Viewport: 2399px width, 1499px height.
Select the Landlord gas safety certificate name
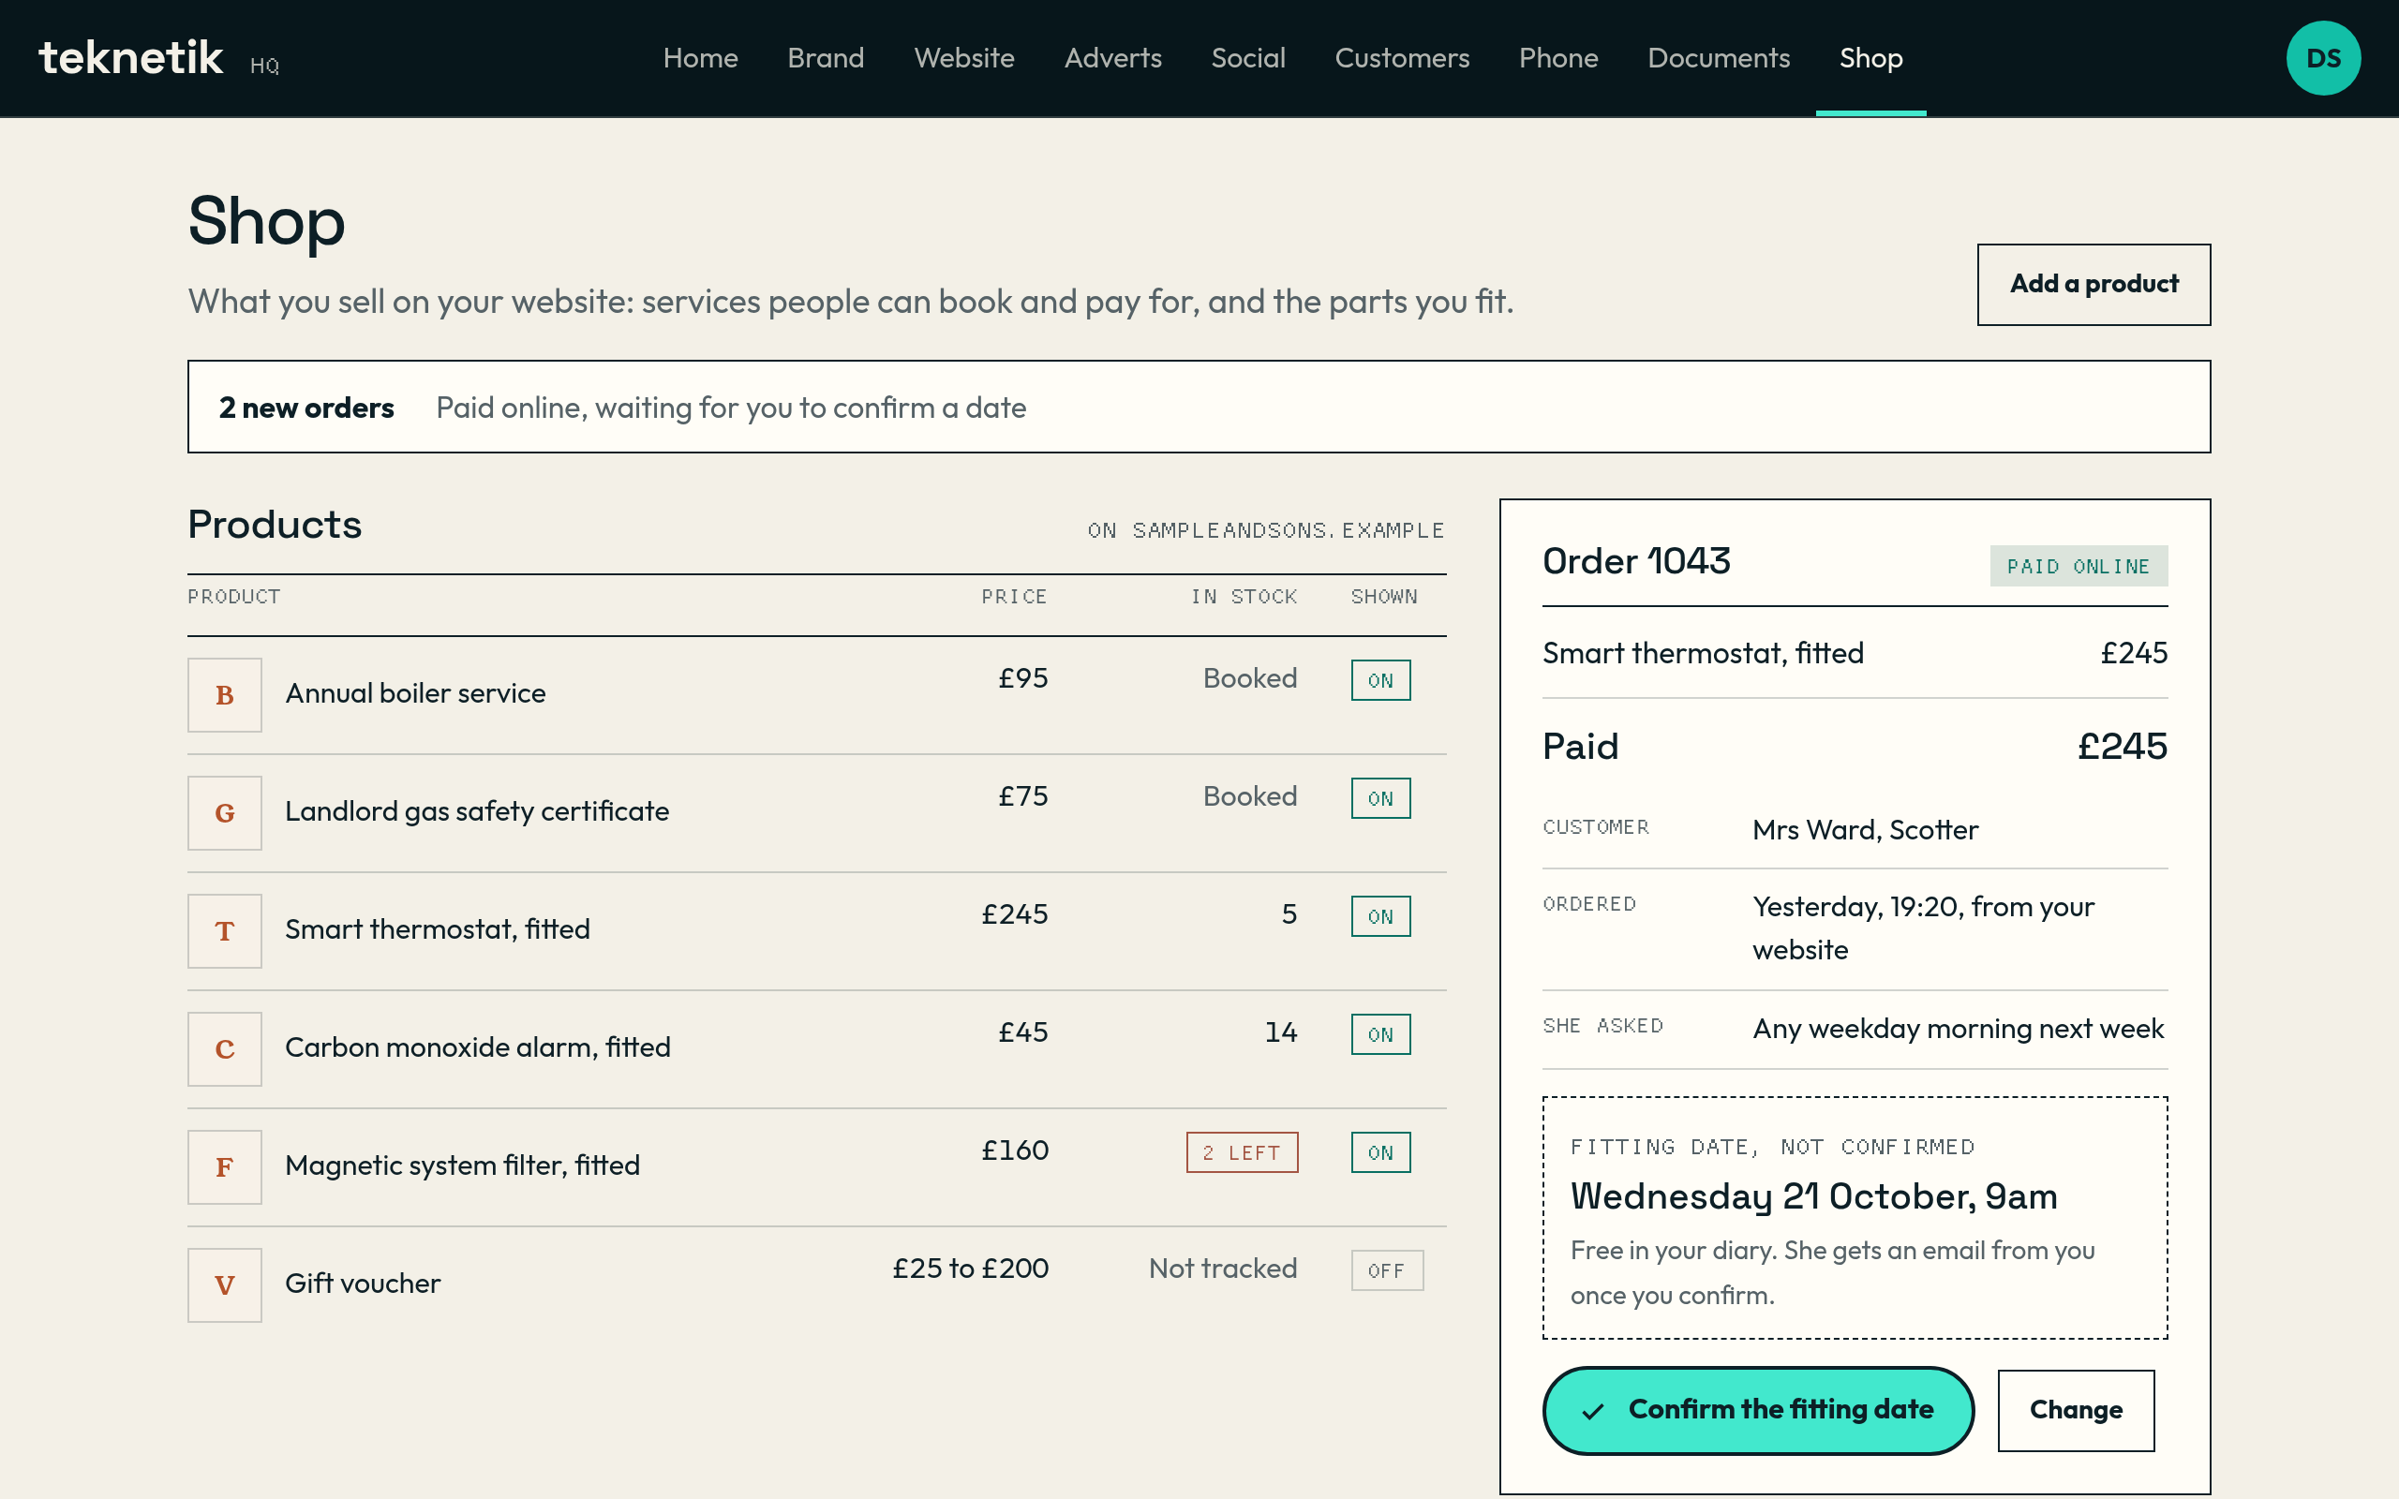point(477,811)
